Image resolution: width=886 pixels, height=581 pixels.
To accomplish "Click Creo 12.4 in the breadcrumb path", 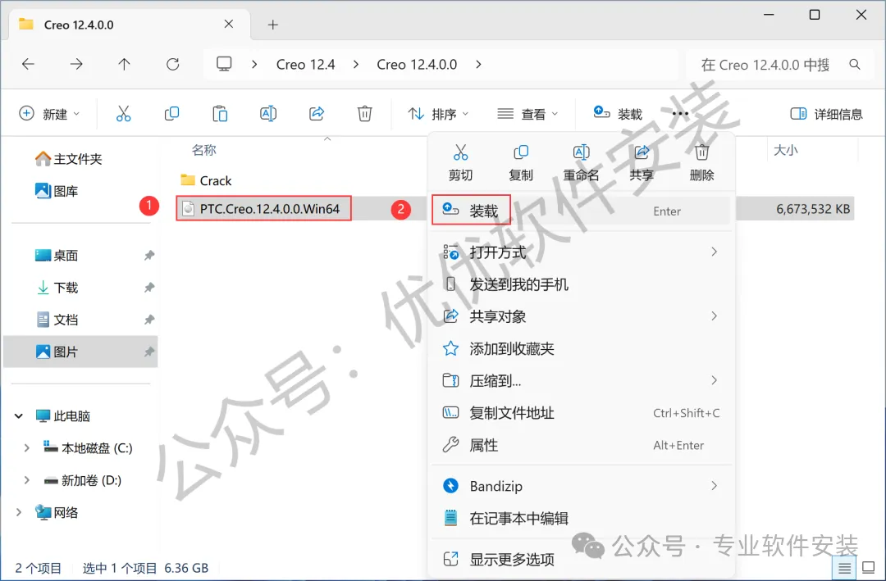I will coord(306,65).
